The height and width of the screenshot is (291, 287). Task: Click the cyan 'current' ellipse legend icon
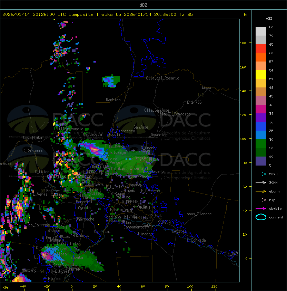click(x=261, y=217)
